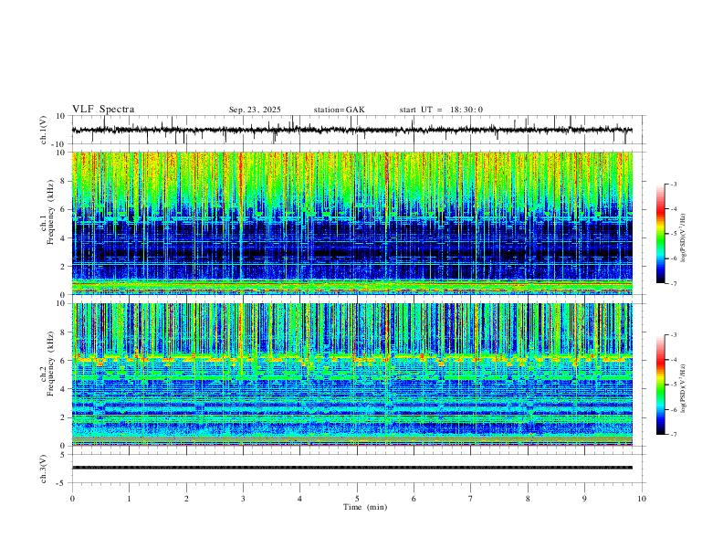This screenshot has width=723, height=559.
Task: Click the 'Time (min)' axis label
Action: tap(365, 507)
